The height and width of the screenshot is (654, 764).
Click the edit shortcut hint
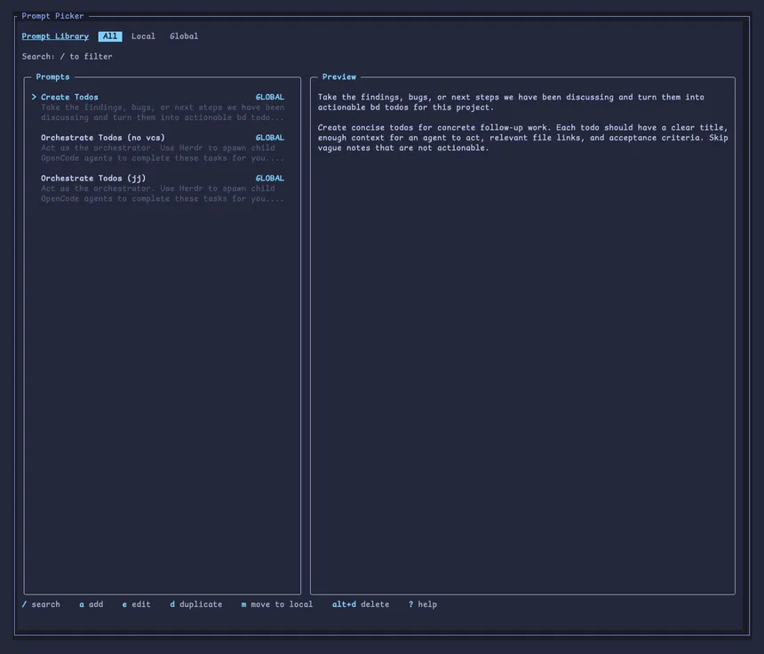137,604
